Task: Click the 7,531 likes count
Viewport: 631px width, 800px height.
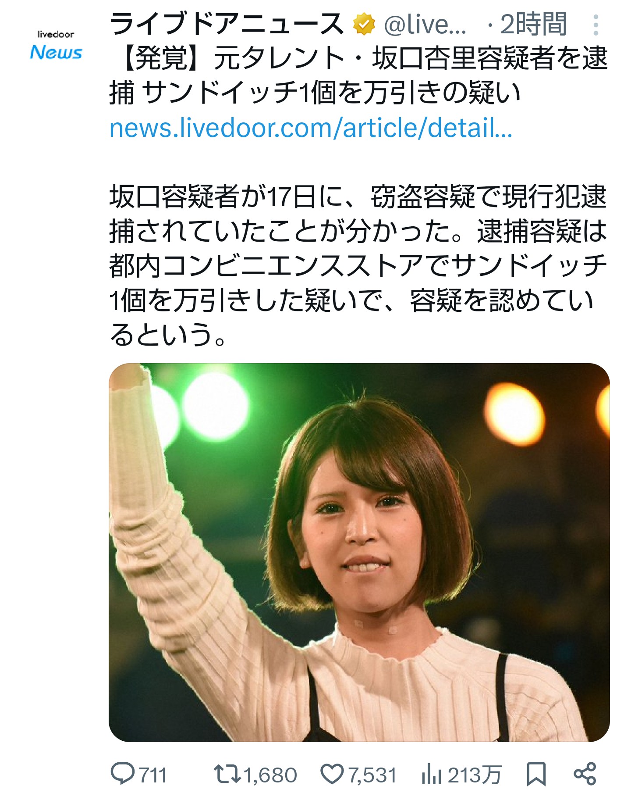Action: point(372,775)
